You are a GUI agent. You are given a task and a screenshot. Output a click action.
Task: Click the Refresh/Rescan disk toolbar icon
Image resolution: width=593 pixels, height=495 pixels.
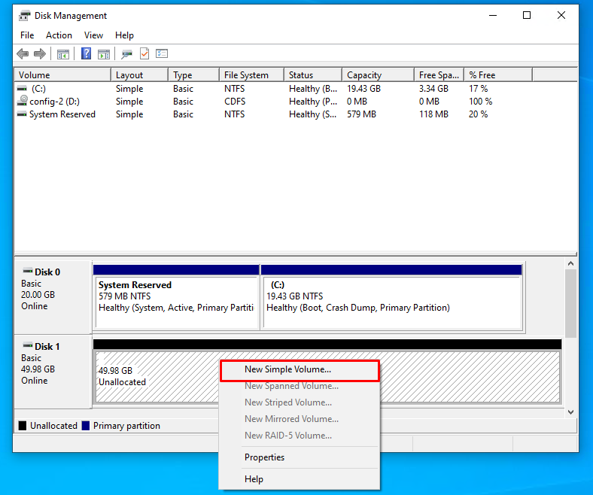[x=126, y=54]
